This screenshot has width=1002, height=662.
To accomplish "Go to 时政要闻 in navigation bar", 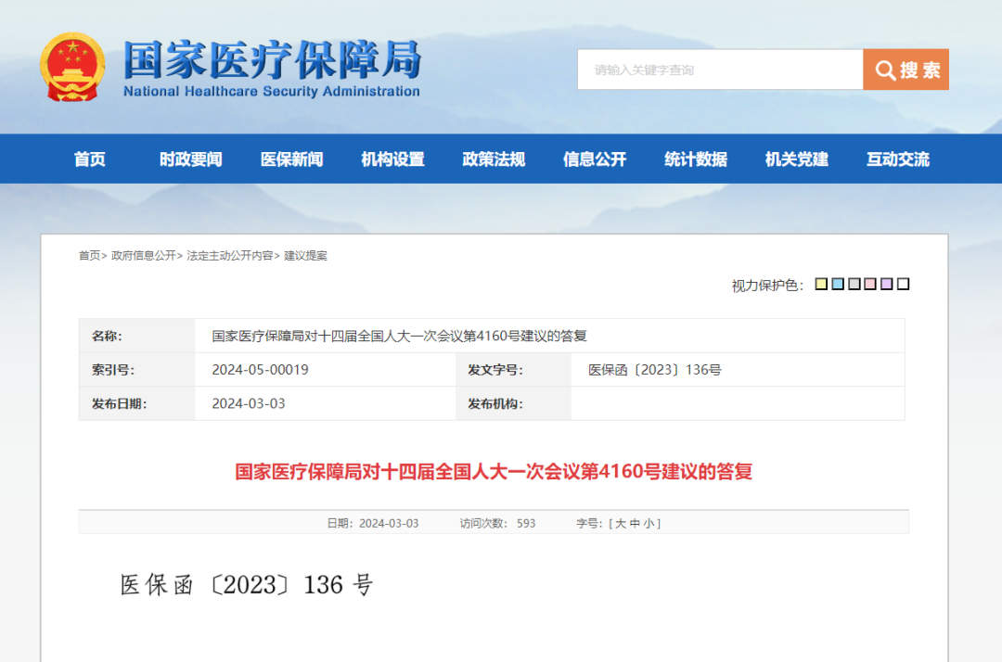I will [x=190, y=159].
